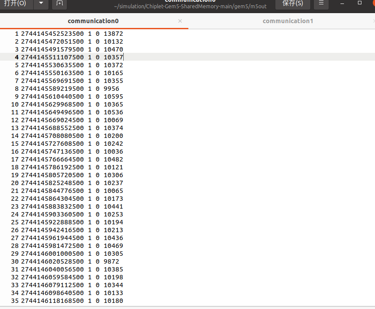The height and width of the screenshot is (309, 375).
Task: Click the value 9956 on line 8
Action: pyautogui.click(x=112, y=89)
